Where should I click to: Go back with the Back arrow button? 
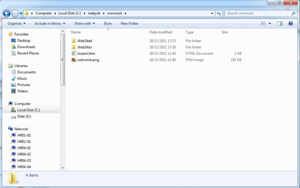click(x=7, y=14)
